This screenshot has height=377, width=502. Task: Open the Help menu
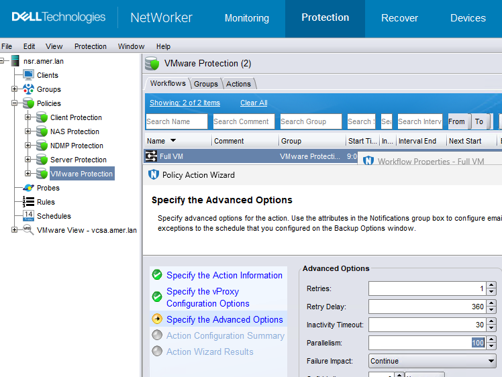[163, 46]
